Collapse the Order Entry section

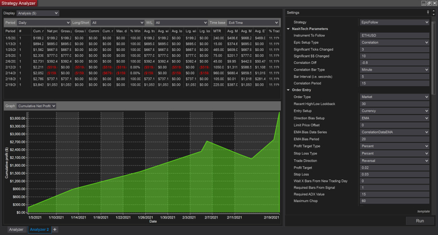coord(288,89)
